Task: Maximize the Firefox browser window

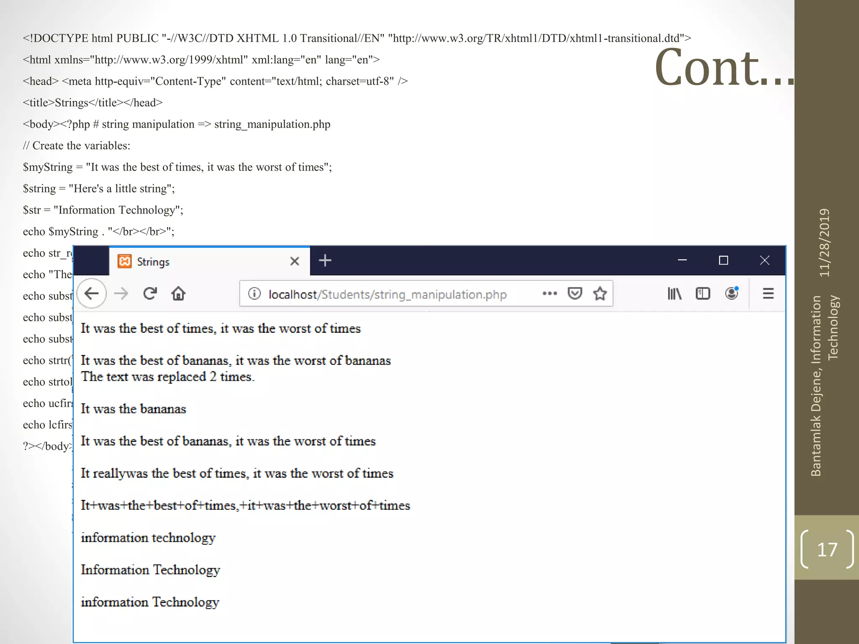Action: (723, 260)
